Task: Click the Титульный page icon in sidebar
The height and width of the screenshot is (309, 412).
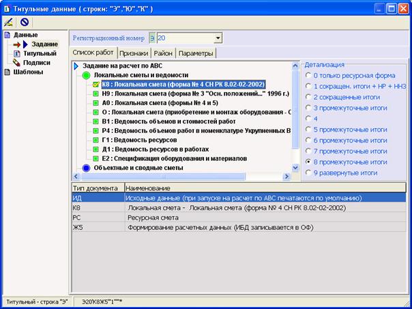Action: coord(17,54)
